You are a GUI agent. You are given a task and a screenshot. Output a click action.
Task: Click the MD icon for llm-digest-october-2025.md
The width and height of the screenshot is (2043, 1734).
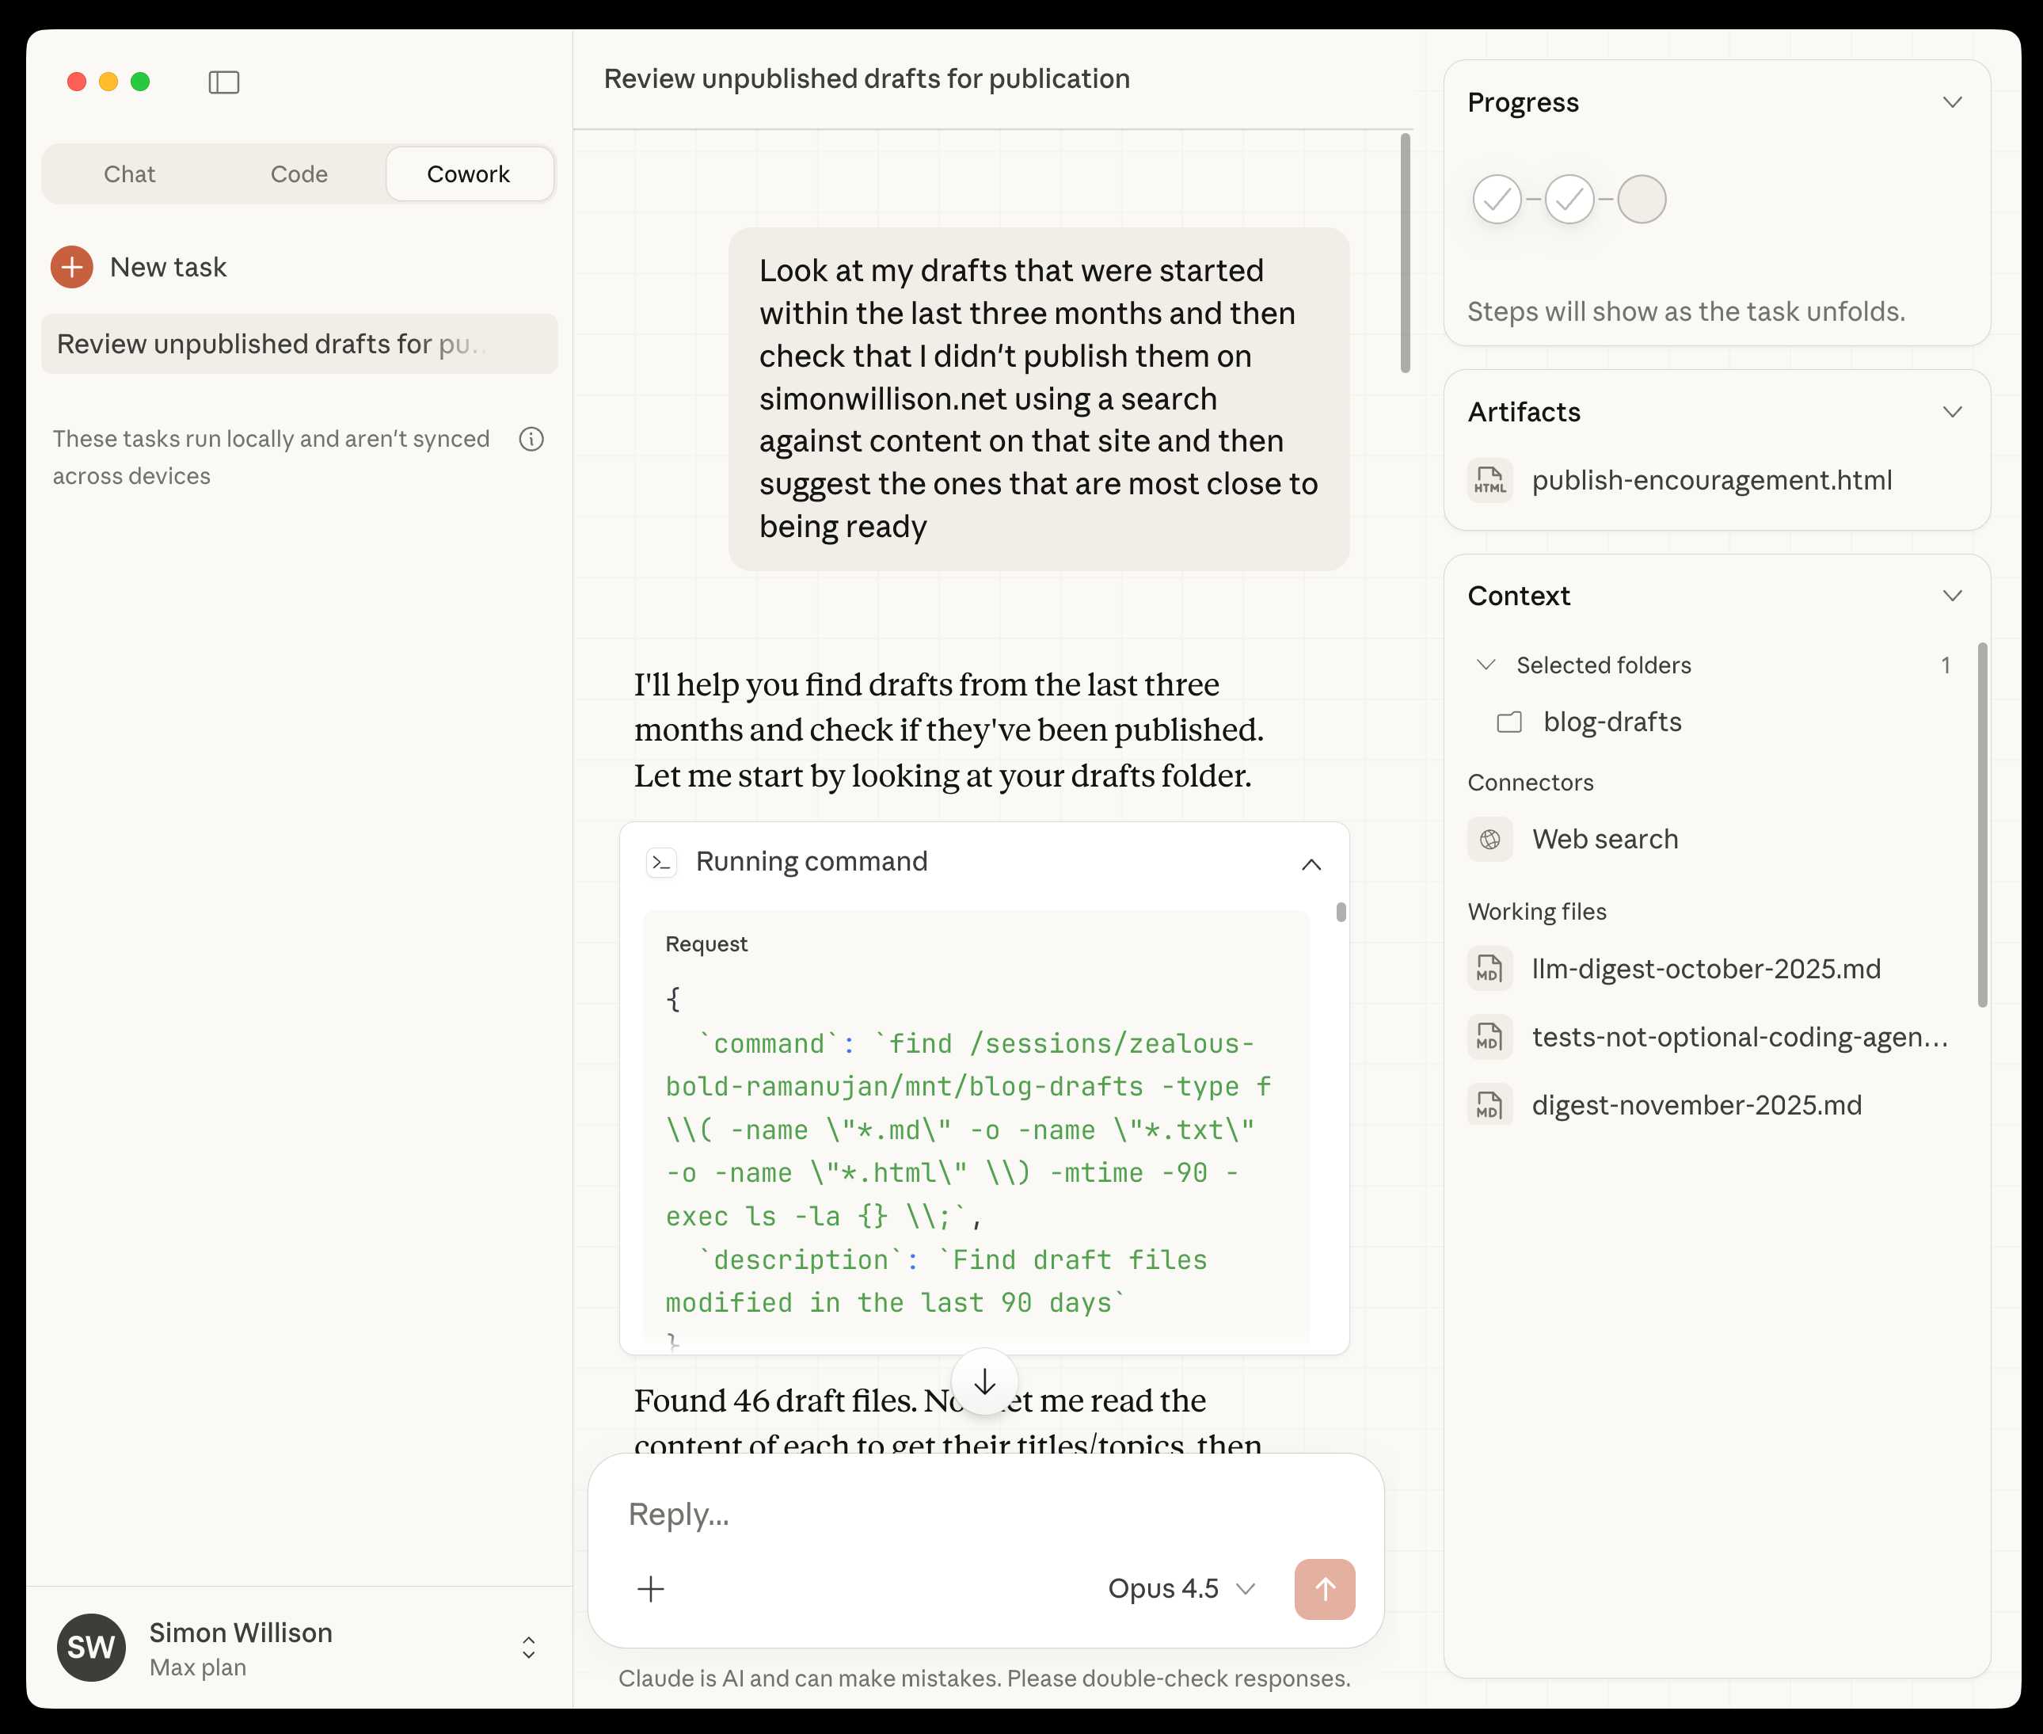pos(1489,970)
